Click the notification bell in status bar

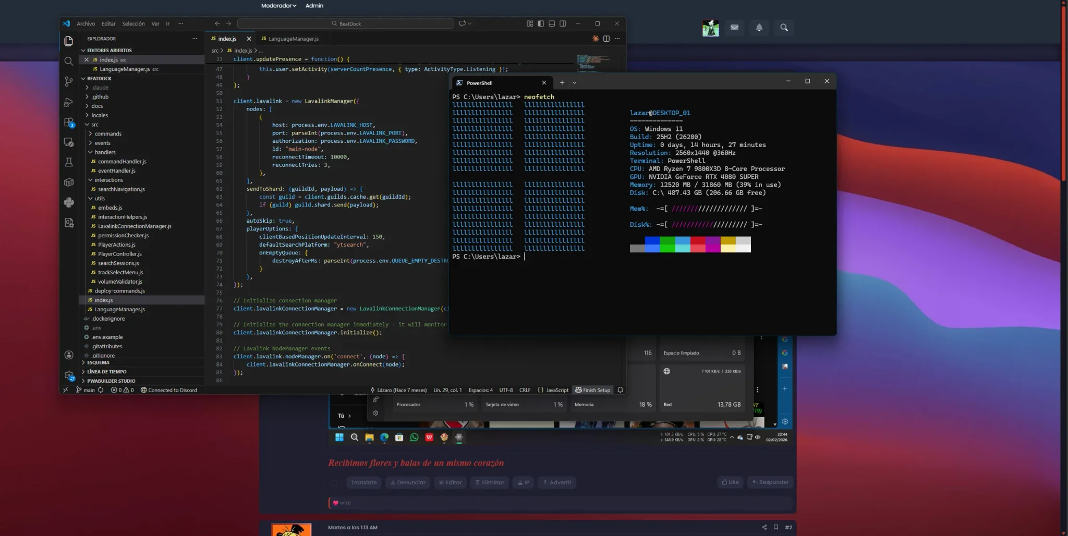(x=620, y=390)
